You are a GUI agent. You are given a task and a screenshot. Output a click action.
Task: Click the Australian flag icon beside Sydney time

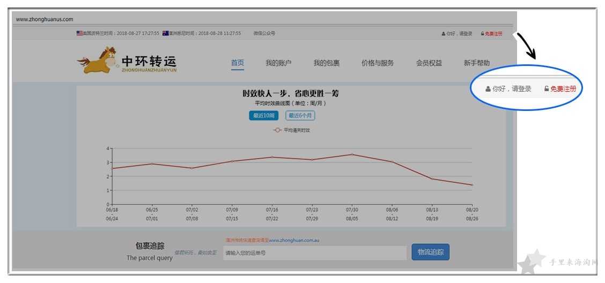point(166,34)
